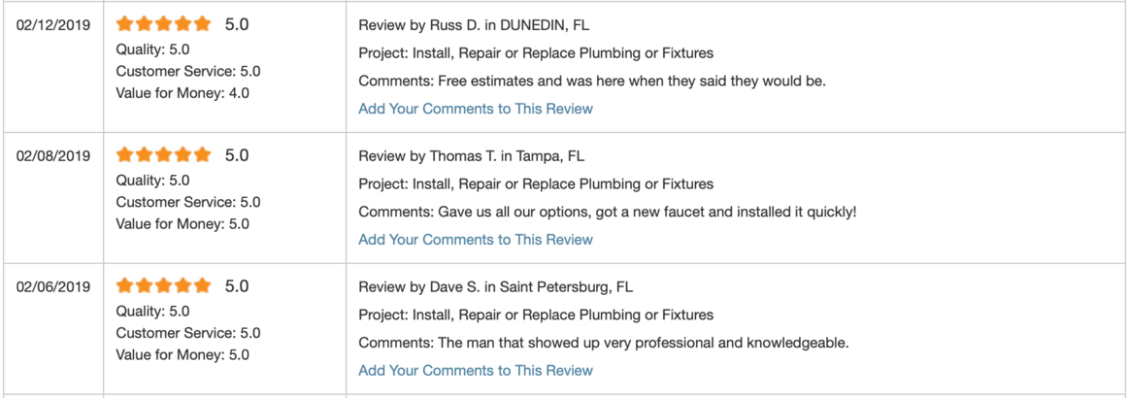This screenshot has height=398, width=1128.
Task: Click the 'Review by Russ D. in DUNEDIN, FL' text
Action: coord(474,25)
